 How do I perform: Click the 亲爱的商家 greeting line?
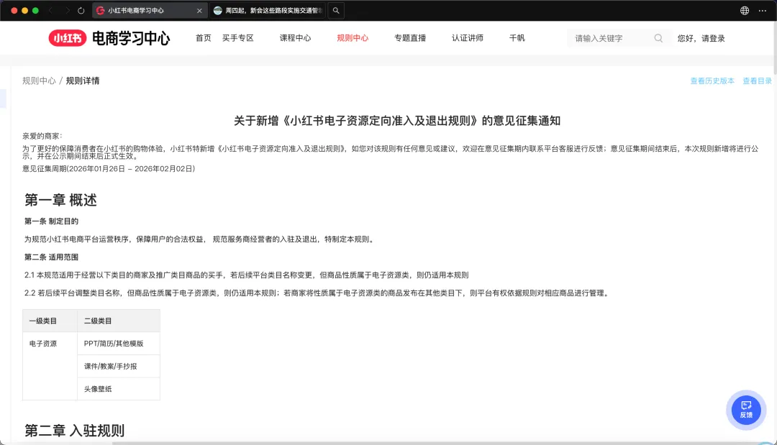point(42,136)
